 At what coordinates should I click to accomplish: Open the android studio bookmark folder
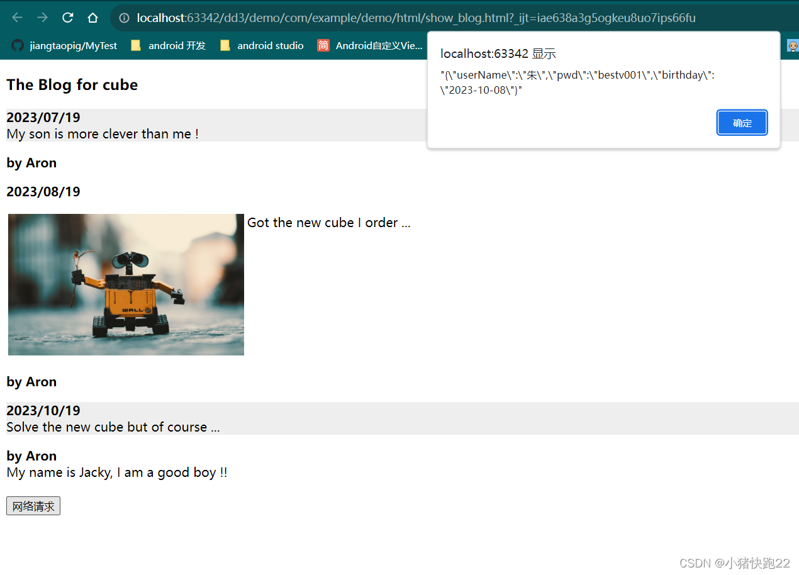[x=262, y=45]
